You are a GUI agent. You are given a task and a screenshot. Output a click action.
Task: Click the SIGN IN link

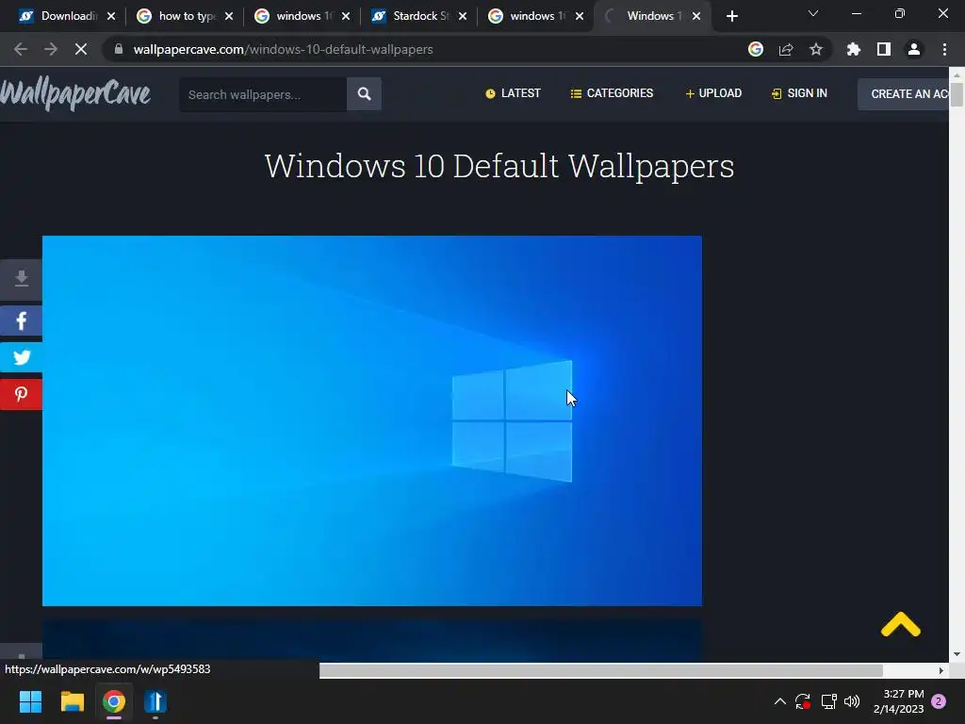pyautogui.click(x=799, y=93)
